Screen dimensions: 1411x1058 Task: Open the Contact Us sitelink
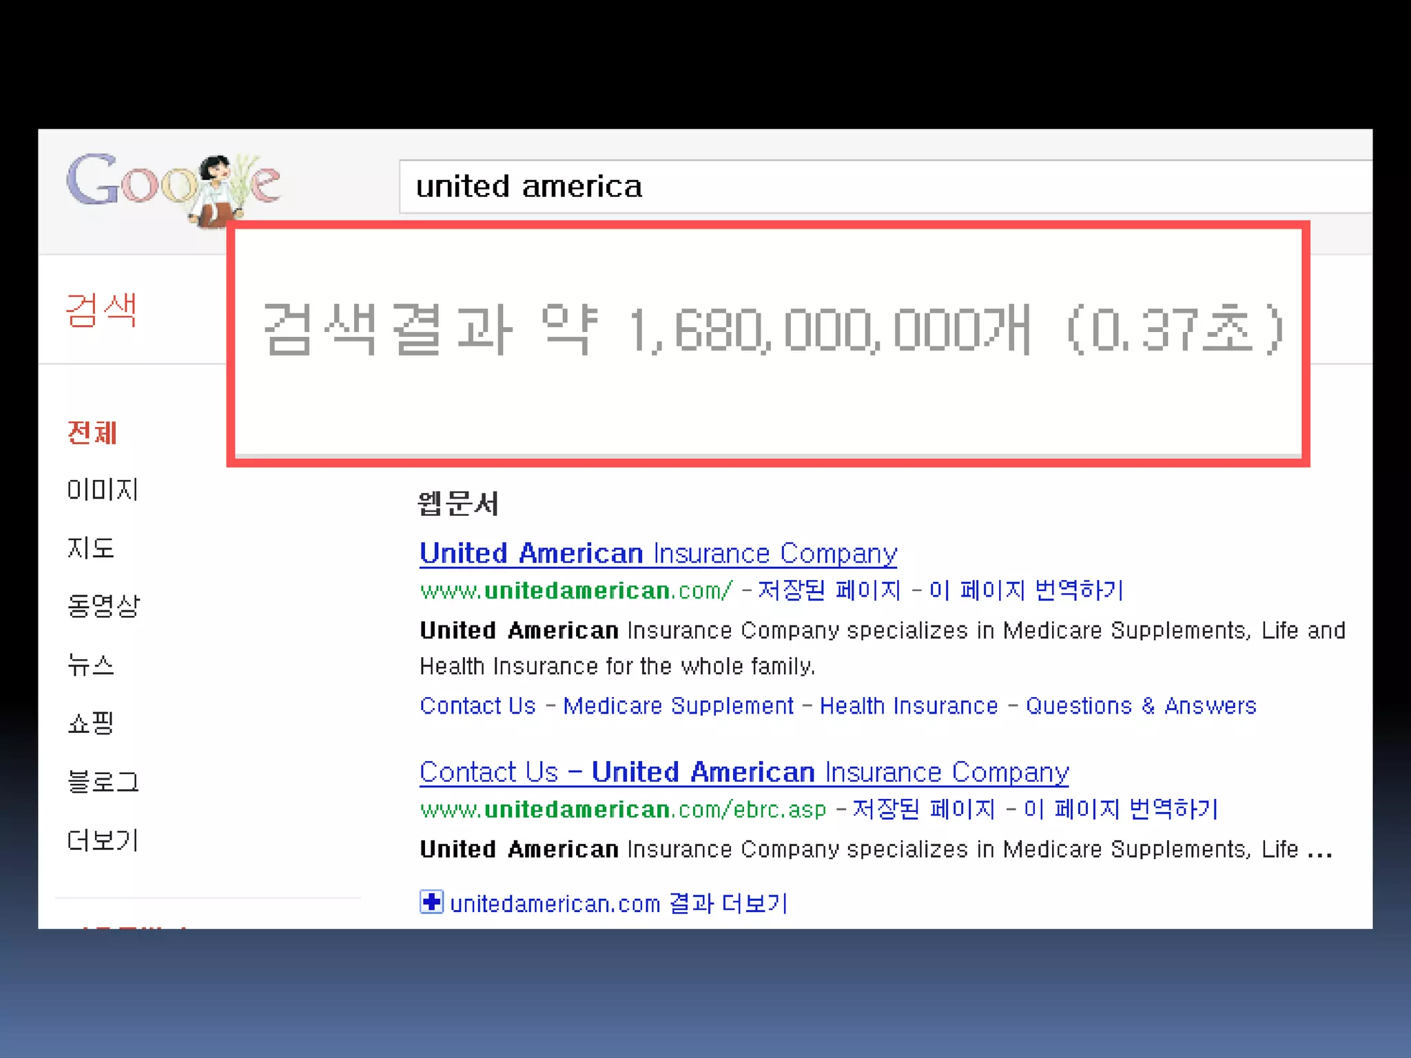point(477,706)
